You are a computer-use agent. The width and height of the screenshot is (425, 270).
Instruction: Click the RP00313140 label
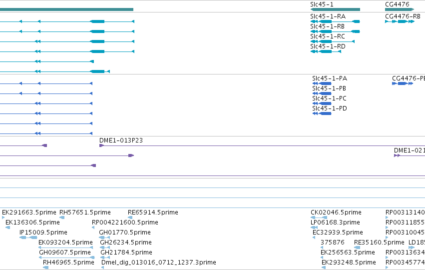(405, 212)
